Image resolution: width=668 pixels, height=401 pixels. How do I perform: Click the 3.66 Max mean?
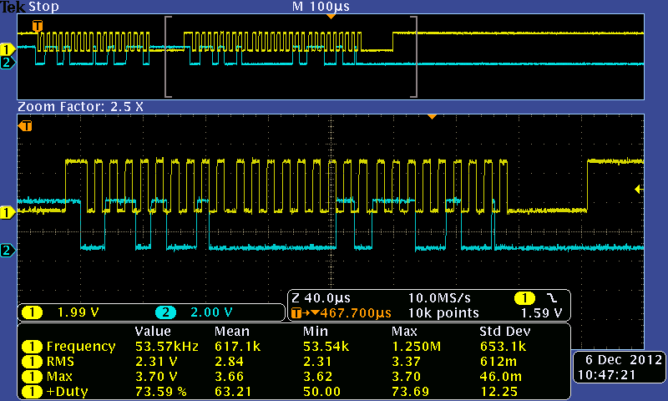229,377
